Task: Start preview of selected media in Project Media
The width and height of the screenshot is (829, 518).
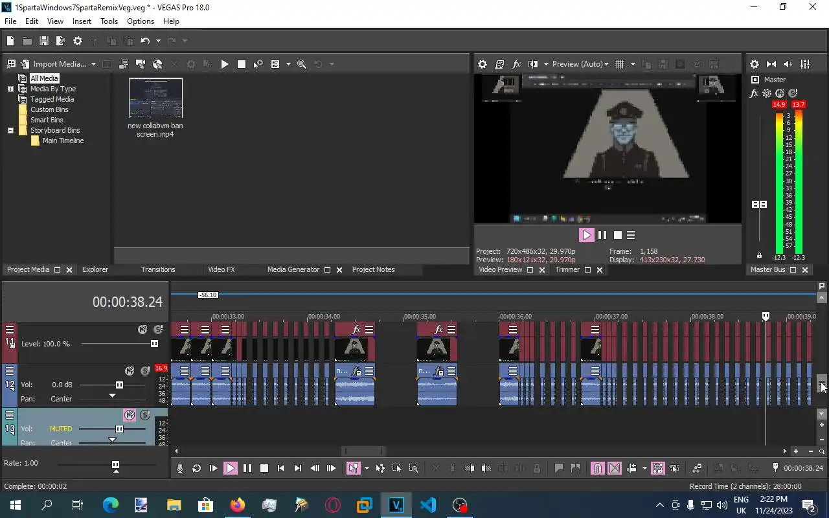Action: [225, 64]
